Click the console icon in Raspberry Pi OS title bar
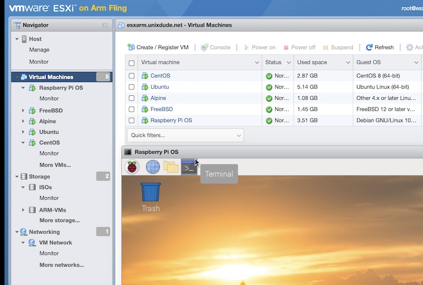The height and width of the screenshot is (285, 423). coord(128,152)
